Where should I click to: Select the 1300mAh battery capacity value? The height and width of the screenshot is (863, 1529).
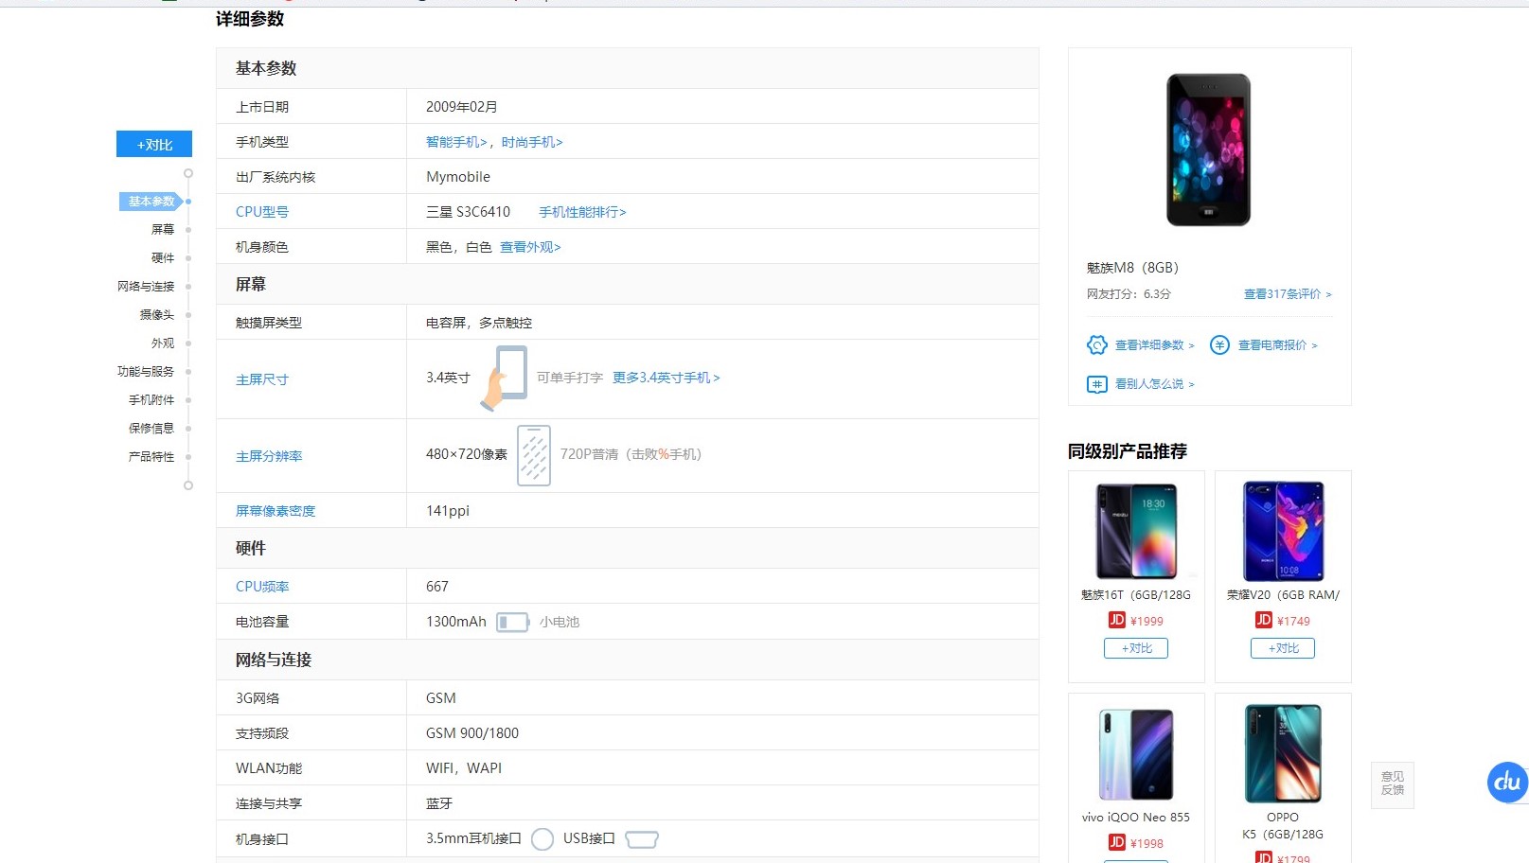click(456, 622)
